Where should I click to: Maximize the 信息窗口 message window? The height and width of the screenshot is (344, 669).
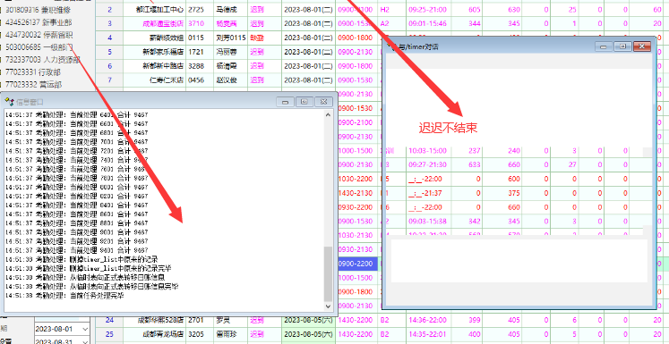304,101
